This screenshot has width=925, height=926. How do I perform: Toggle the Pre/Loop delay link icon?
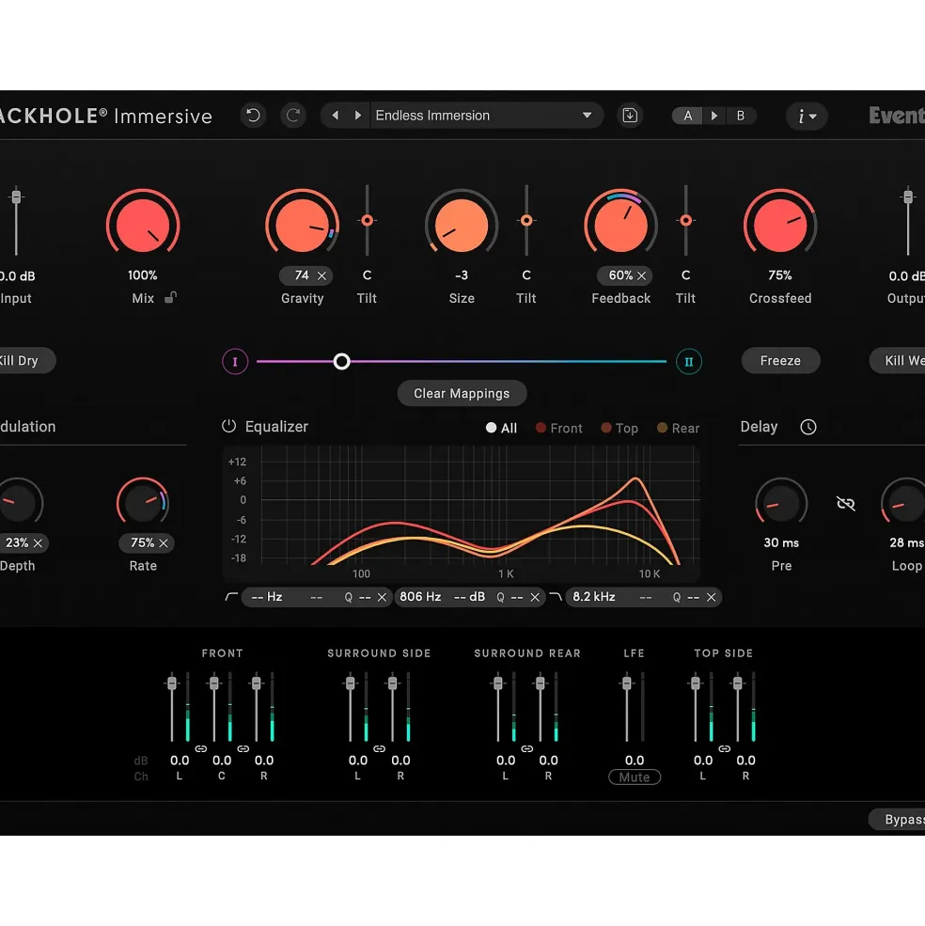(x=846, y=503)
